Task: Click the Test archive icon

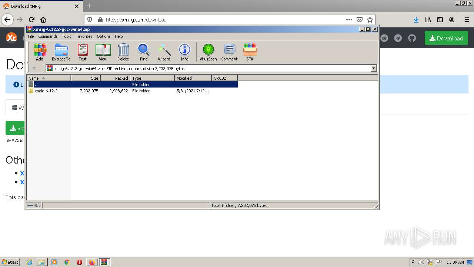Action: click(x=83, y=52)
